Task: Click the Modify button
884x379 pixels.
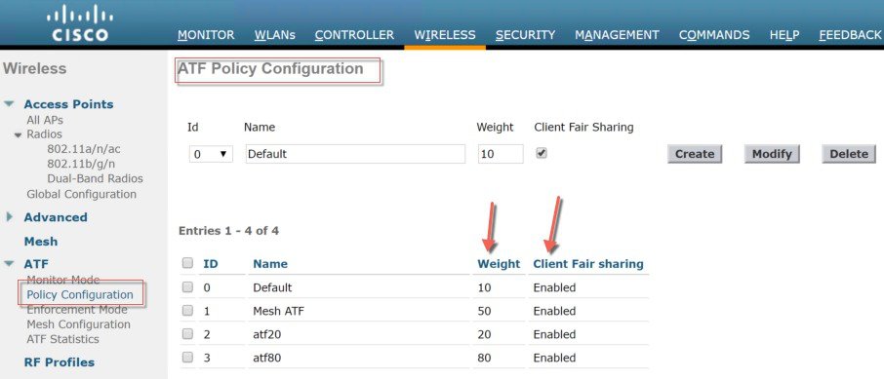Action: 772,154
